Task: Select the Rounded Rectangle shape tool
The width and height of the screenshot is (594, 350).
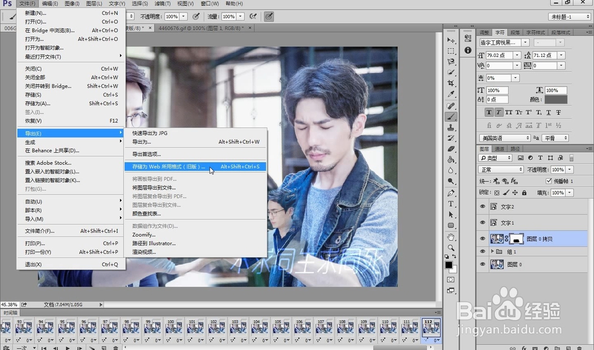Action: [x=451, y=225]
